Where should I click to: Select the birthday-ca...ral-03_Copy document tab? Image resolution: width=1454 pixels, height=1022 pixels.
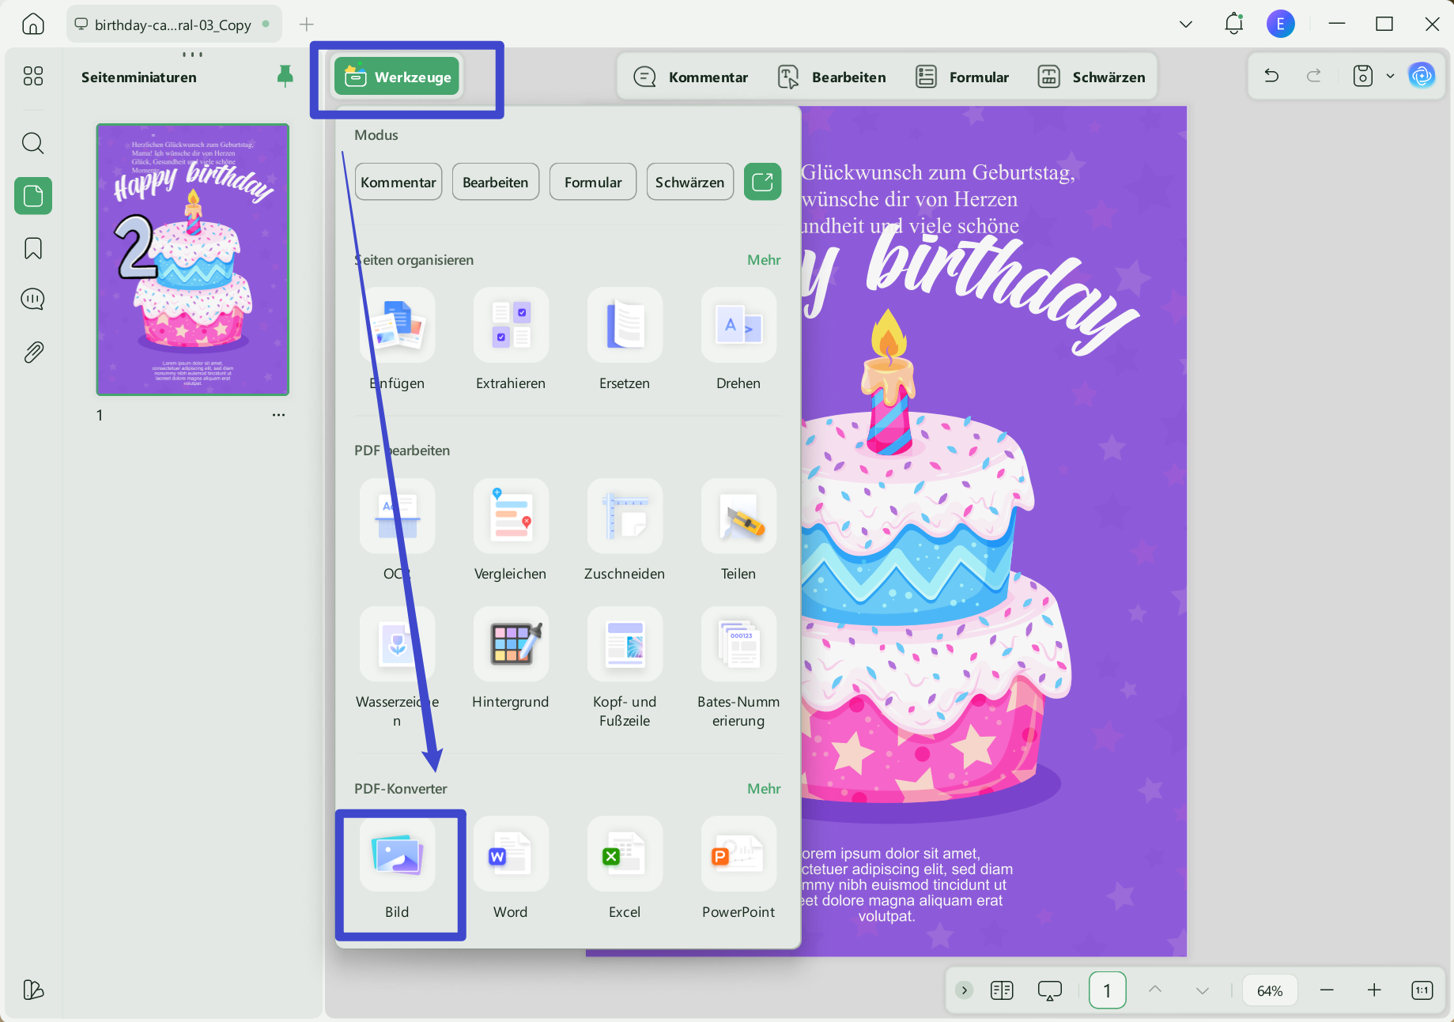[x=173, y=25]
